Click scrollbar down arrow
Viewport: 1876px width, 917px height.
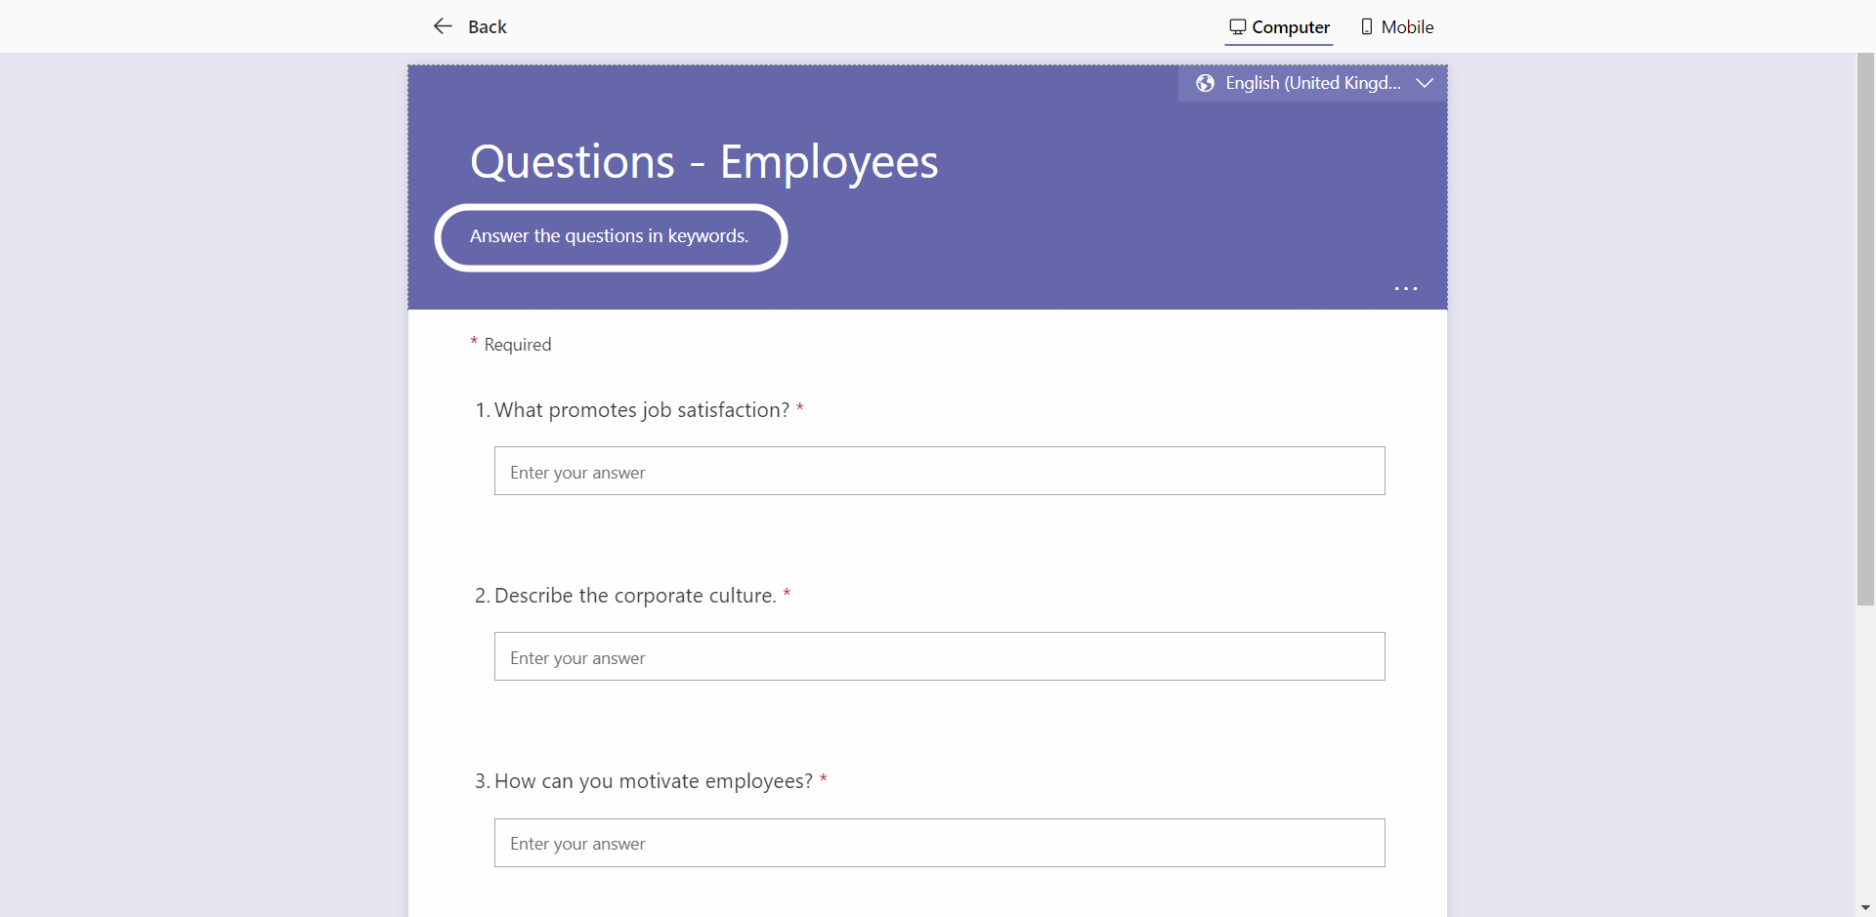point(1865,908)
